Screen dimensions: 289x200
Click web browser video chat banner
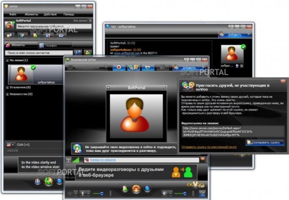point(136,172)
